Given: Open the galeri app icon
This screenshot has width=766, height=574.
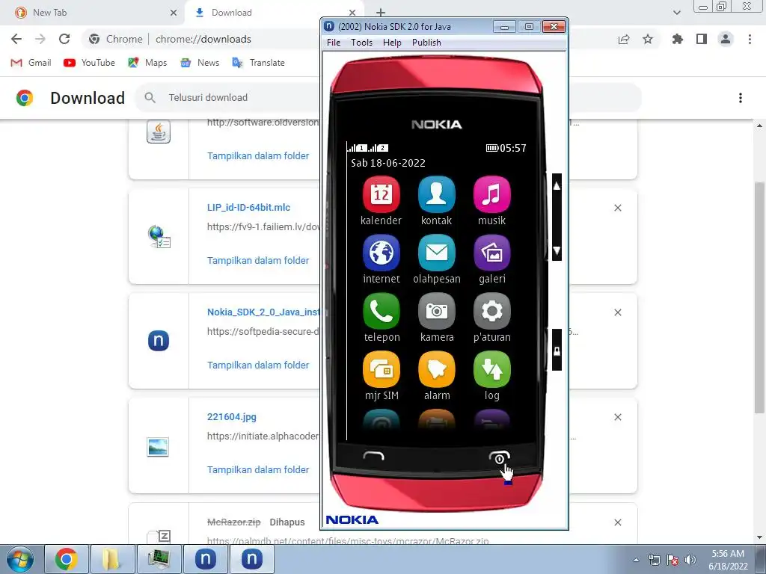Looking at the screenshot, I should [x=491, y=253].
